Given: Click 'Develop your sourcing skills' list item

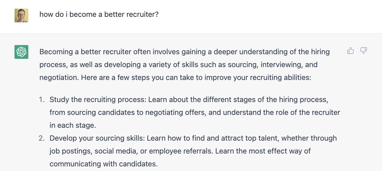Looking at the screenshot, I should pos(97,138).
